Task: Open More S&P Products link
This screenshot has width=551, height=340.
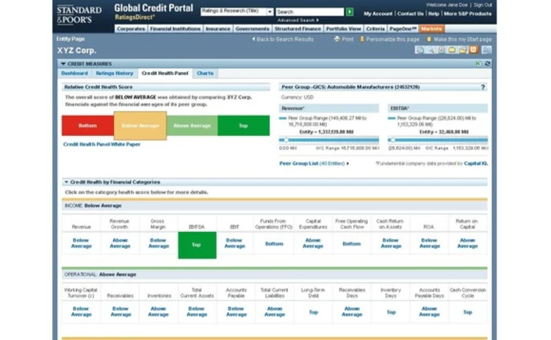Action: tap(468, 14)
